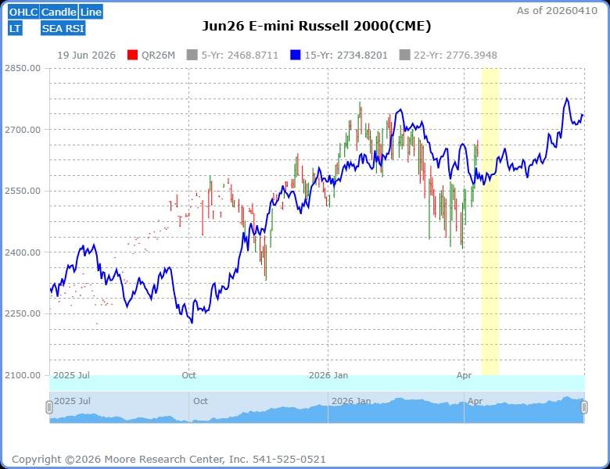The height and width of the screenshot is (469, 610).
Task: Click the 2550.00 y-axis label
Action: coord(23,191)
